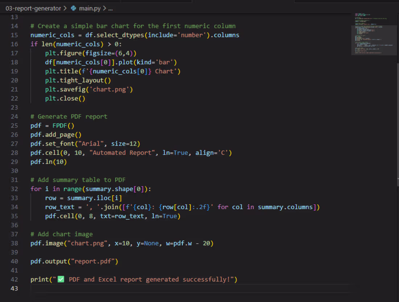Click the numeric_cols variable on line 15

click(x=52, y=35)
